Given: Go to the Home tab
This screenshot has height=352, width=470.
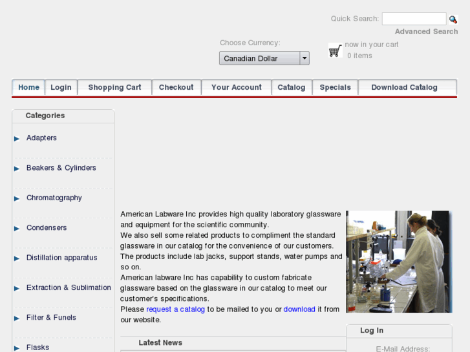Looking at the screenshot, I should pos(28,87).
